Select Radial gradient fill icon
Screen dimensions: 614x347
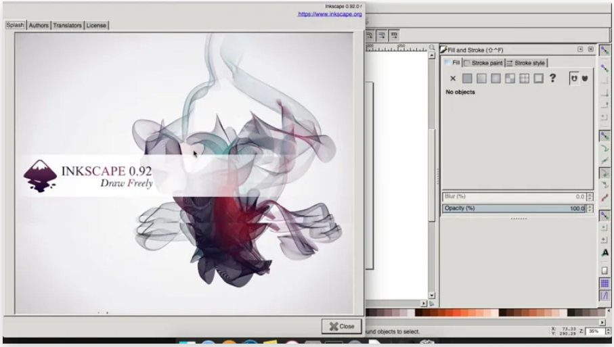[x=496, y=78]
